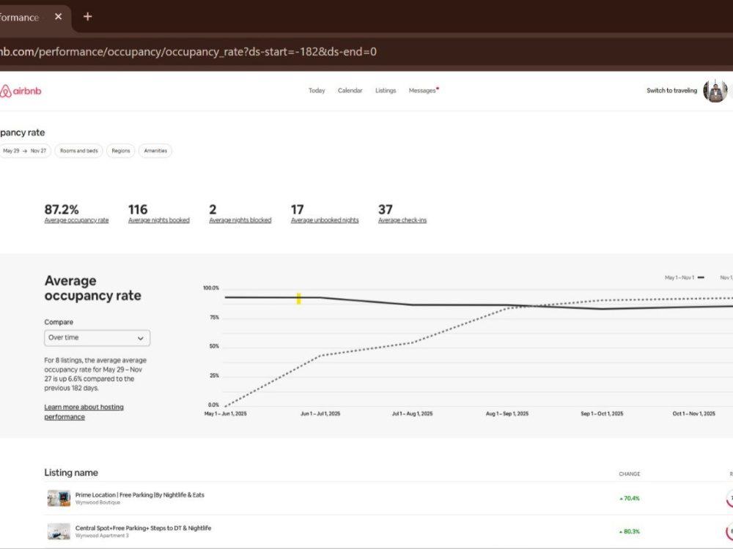
Task: Select Average nights blocked metric
Action: pos(240,220)
